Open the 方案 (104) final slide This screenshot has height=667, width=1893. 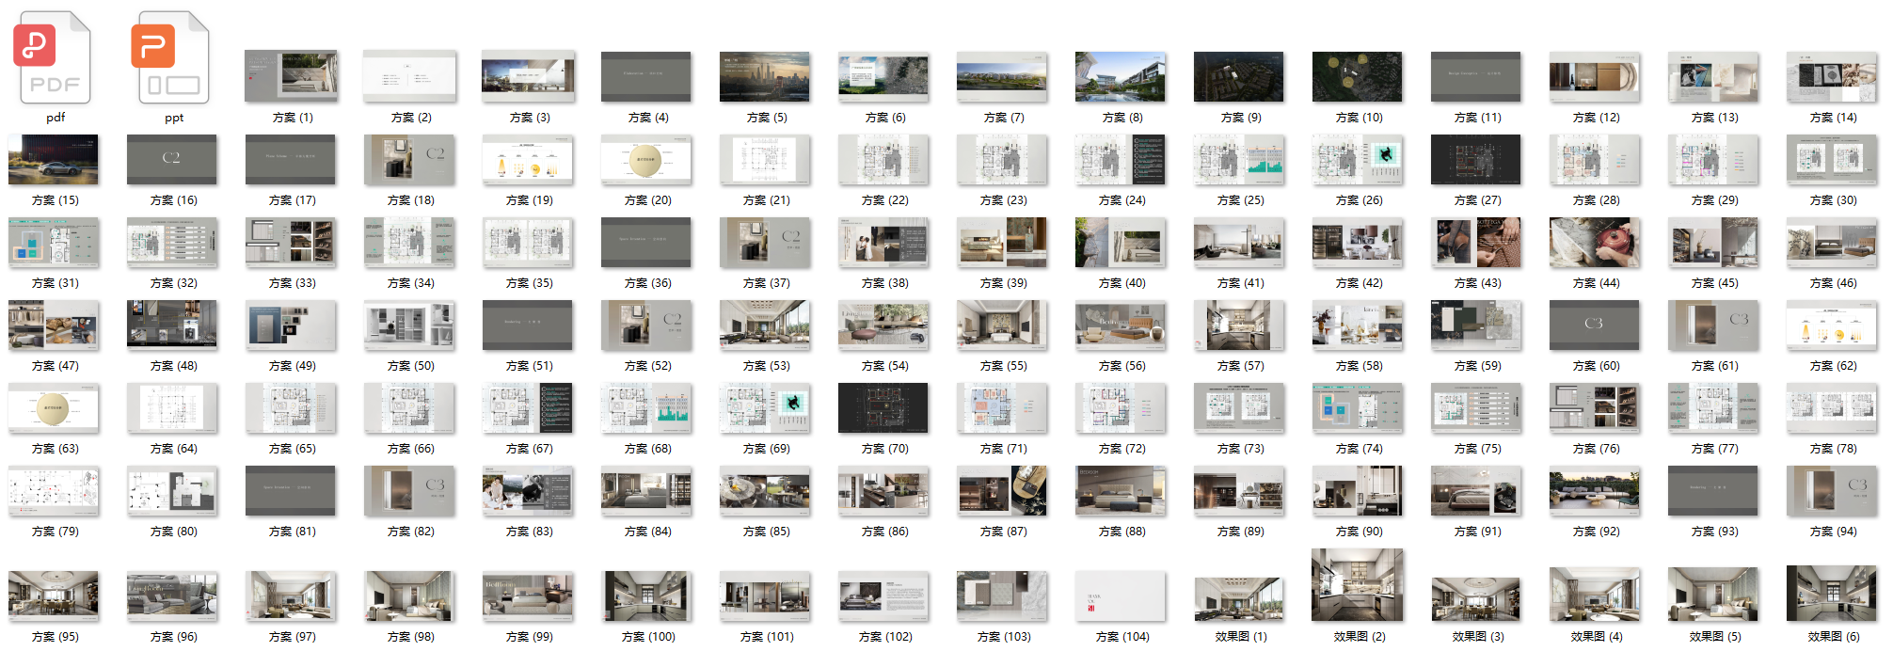pos(1121,596)
